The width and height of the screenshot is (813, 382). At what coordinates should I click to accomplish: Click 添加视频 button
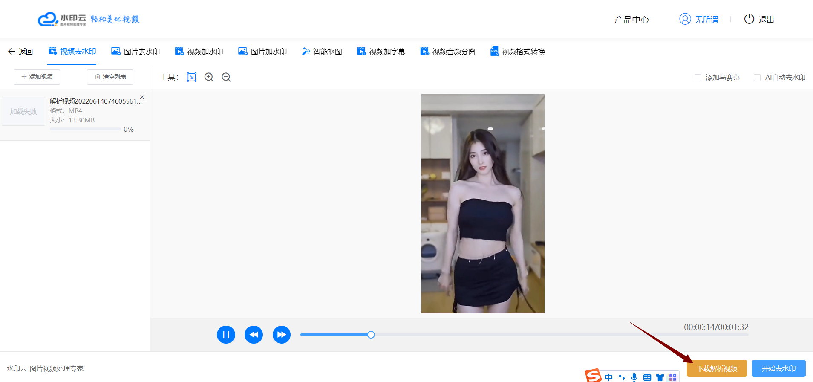37,77
